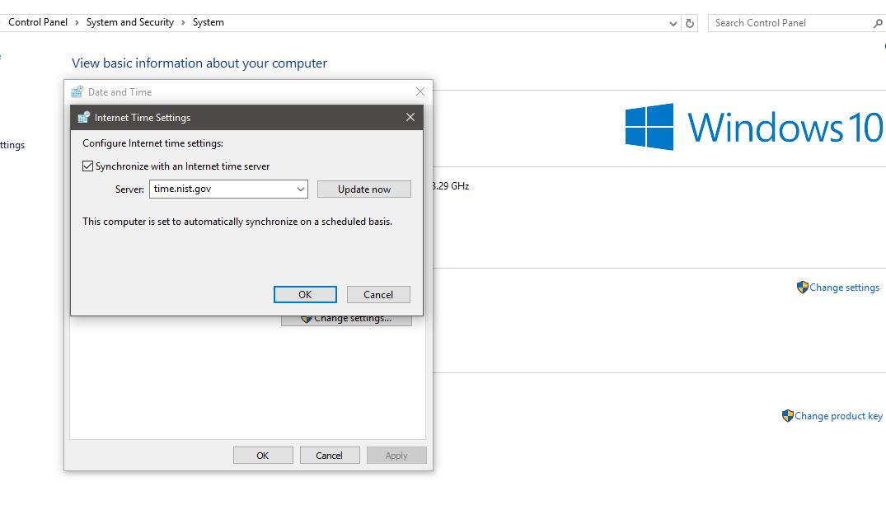Click the Change settings button in Date and Time

(x=346, y=320)
